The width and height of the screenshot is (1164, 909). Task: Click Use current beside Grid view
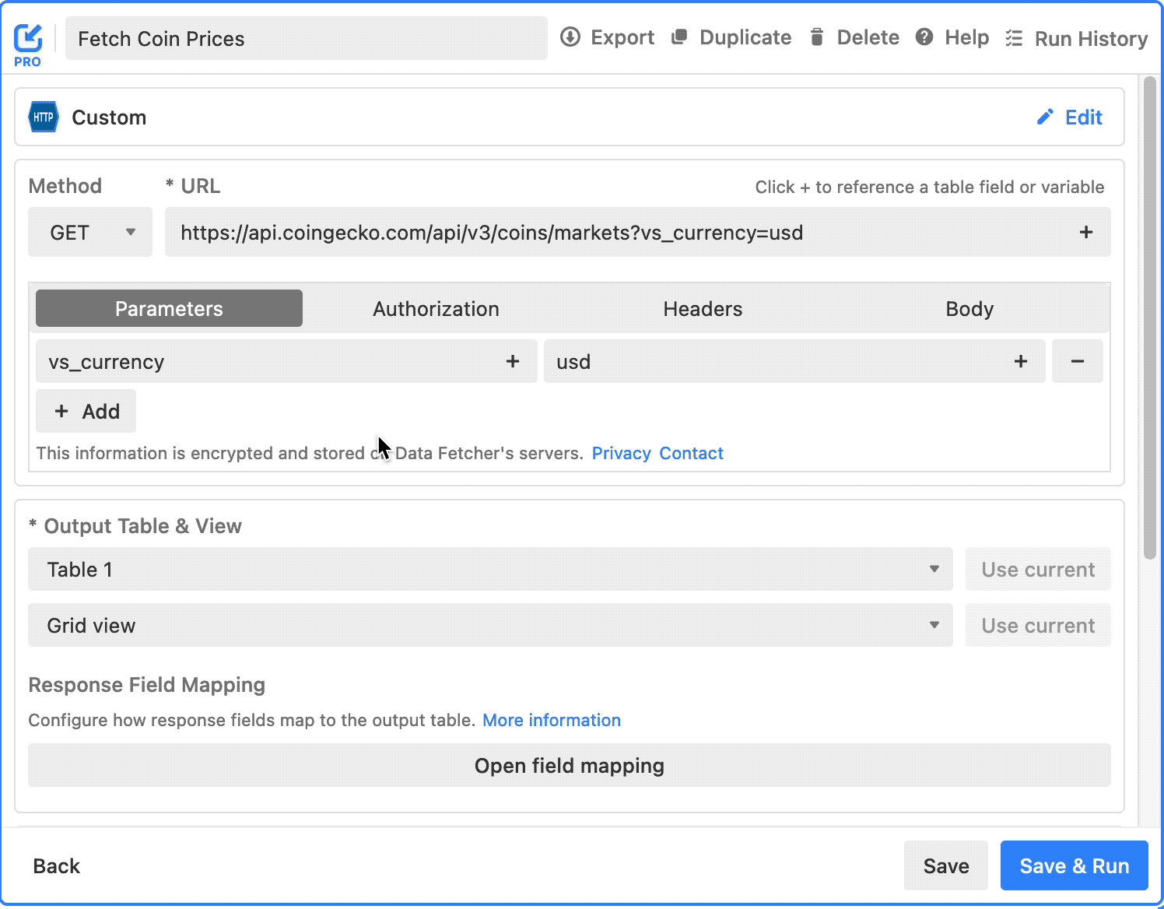tap(1038, 625)
